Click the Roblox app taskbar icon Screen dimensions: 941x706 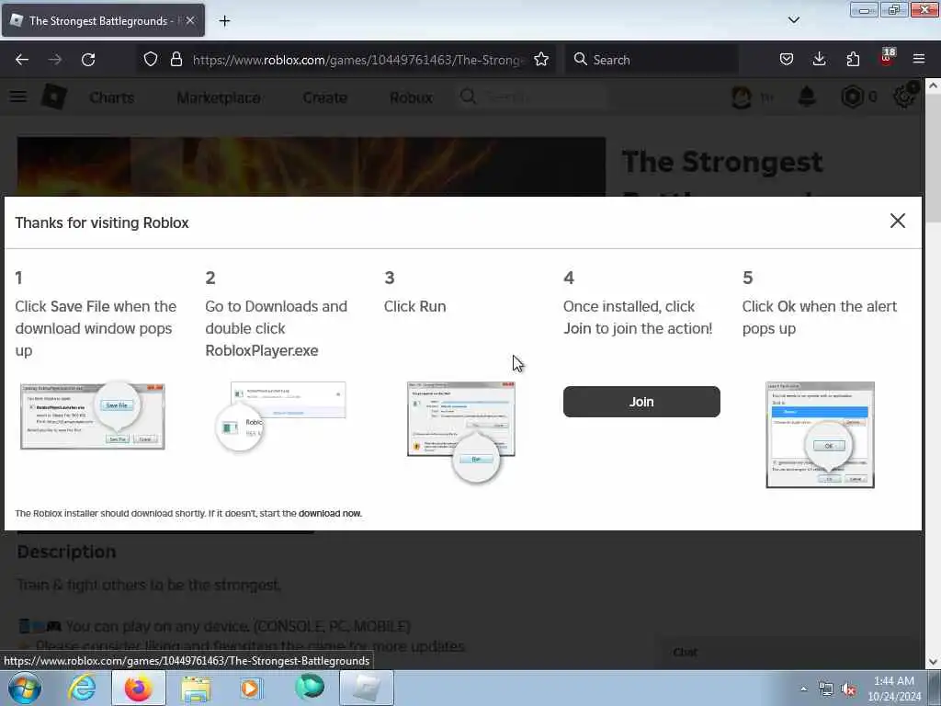pyautogui.click(x=367, y=688)
